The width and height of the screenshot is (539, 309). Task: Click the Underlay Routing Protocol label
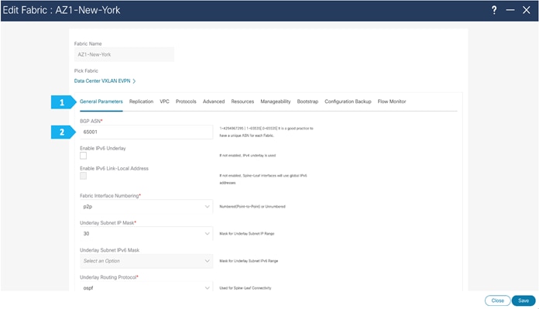(109, 277)
